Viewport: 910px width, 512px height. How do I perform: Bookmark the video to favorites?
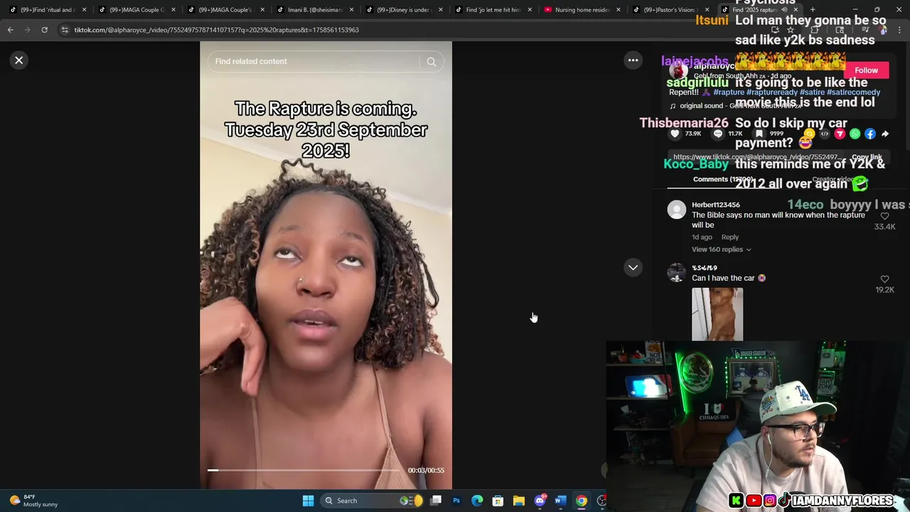coord(759,134)
